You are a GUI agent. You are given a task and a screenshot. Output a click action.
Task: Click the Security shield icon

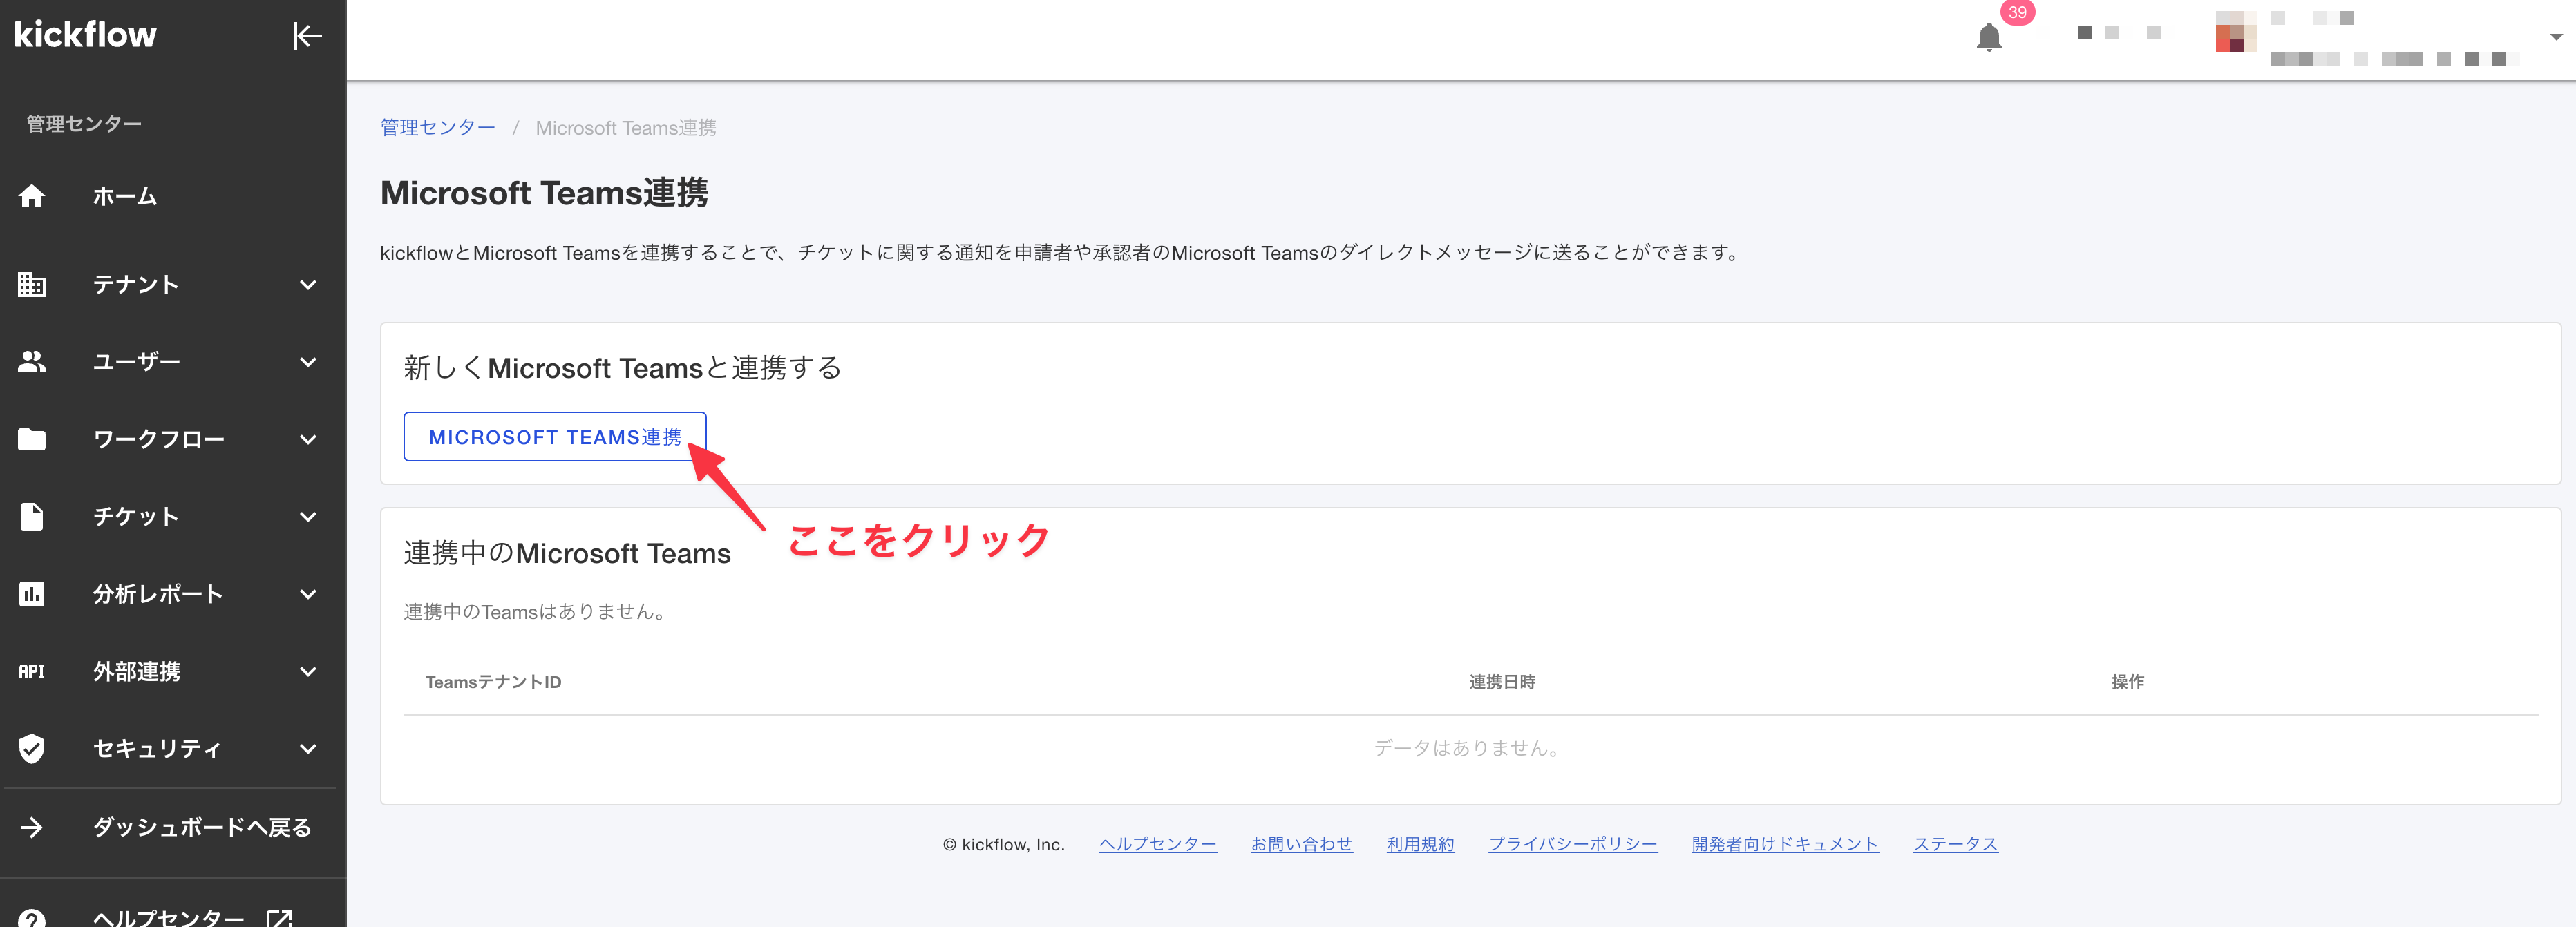[32, 748]
